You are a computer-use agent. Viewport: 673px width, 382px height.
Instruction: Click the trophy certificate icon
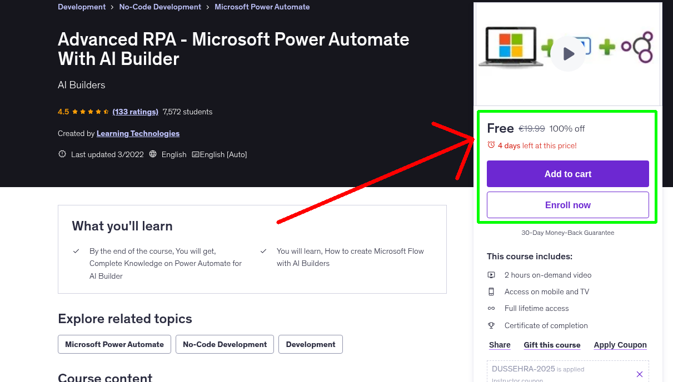pyautogui.click(x=491, y=325)
